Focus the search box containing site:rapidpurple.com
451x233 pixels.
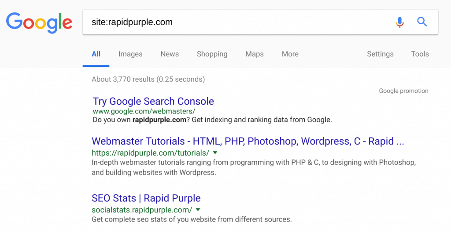pos(260,22)
